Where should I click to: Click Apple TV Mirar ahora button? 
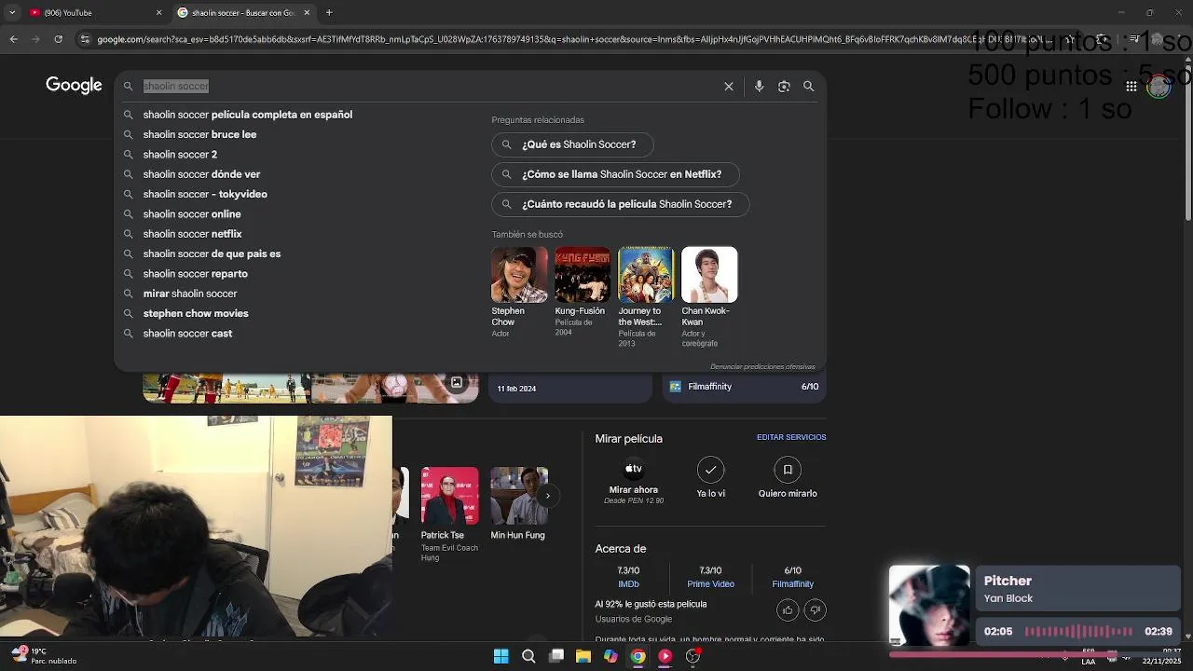(634, 482)
